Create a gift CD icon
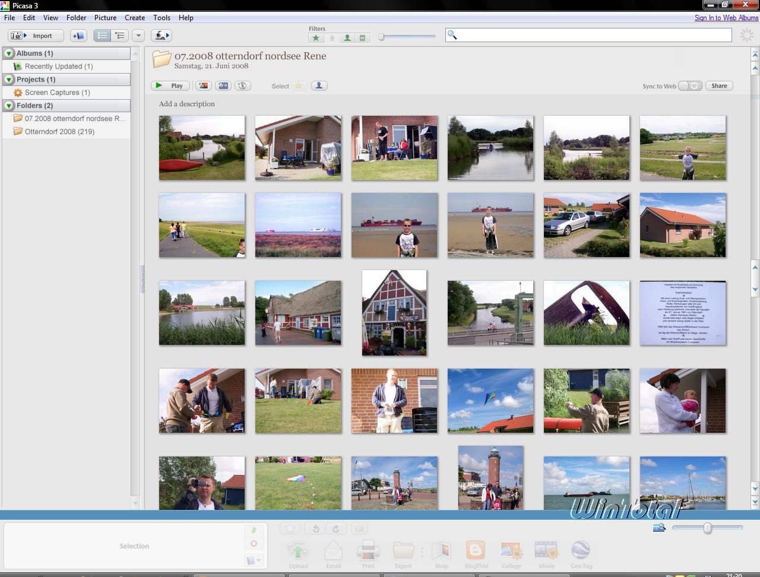This screenshot has height=577, width=760. tap(242, 85)
